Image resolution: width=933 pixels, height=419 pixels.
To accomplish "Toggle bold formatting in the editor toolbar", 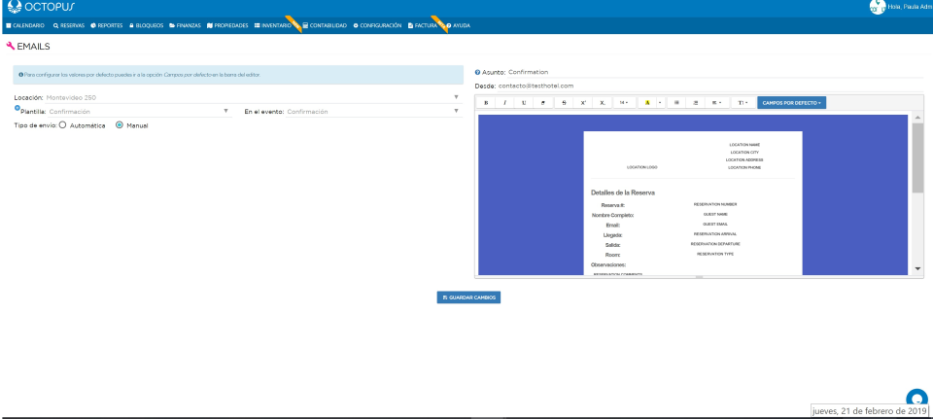I will coord(486,102).
